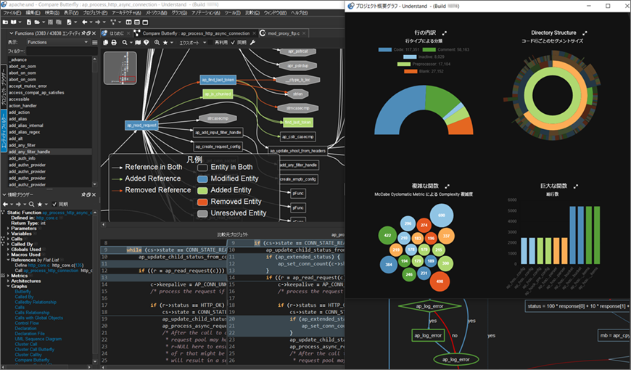The image size is (631, 370).
Task: Click the zoom magnifier icon in graph toolbar
Action: [157, 42]
